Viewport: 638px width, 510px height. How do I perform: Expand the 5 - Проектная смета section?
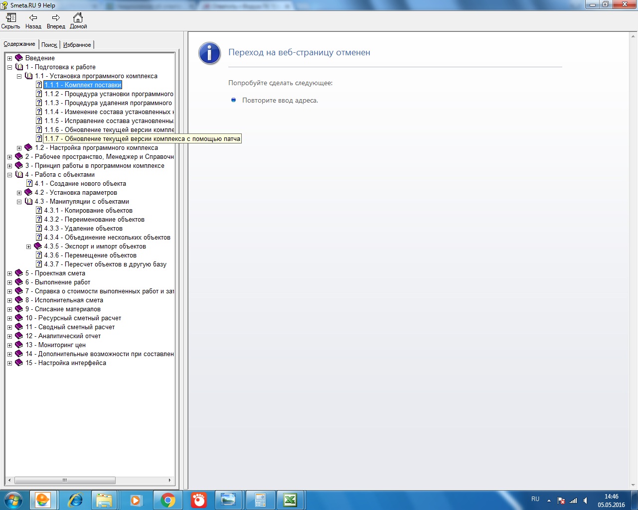coord(9,273)
